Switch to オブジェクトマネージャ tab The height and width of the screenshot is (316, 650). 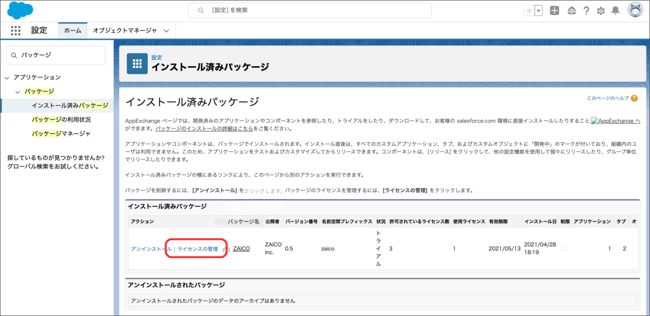click(124, 30)
